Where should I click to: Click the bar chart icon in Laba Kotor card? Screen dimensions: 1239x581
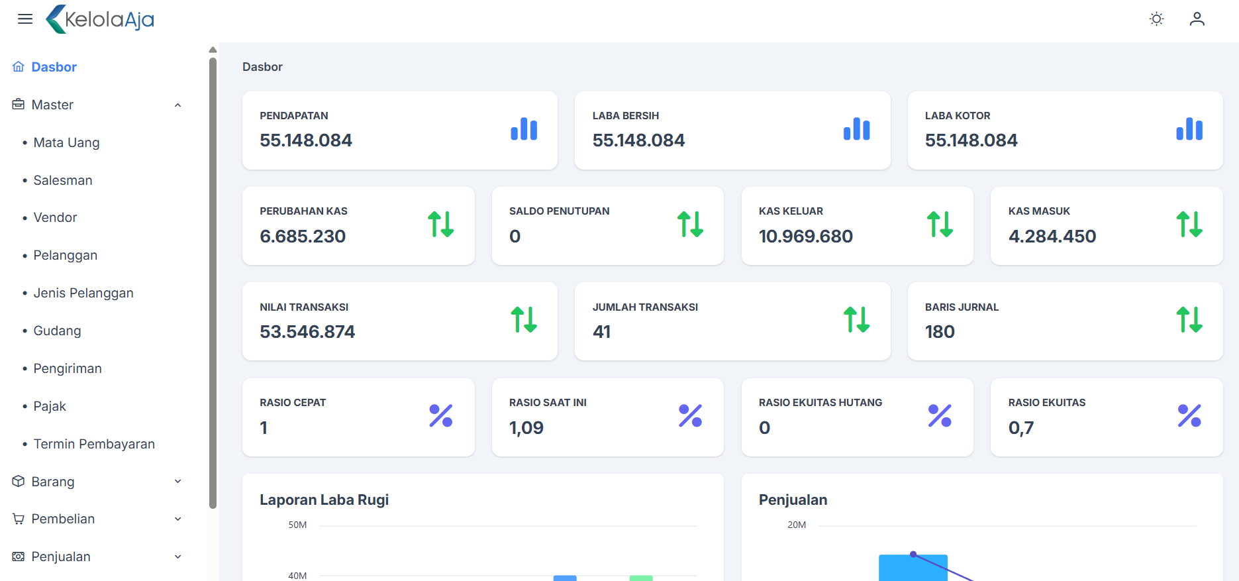pyautogui.click(x=1189, y=129)
